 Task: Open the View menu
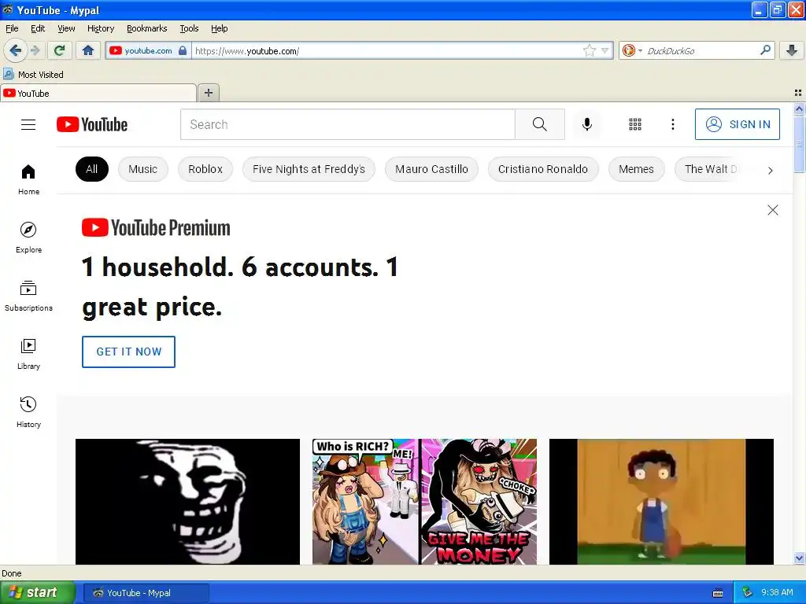pos(66,28)
